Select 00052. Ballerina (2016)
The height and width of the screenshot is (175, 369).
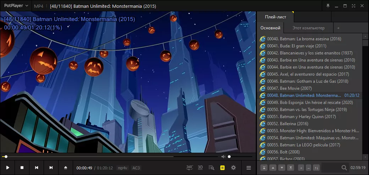point(310,124)
